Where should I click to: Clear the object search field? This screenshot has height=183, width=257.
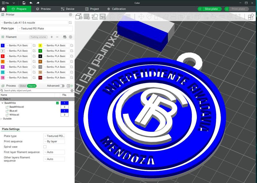pyautogui.click(x=72, y=90)
